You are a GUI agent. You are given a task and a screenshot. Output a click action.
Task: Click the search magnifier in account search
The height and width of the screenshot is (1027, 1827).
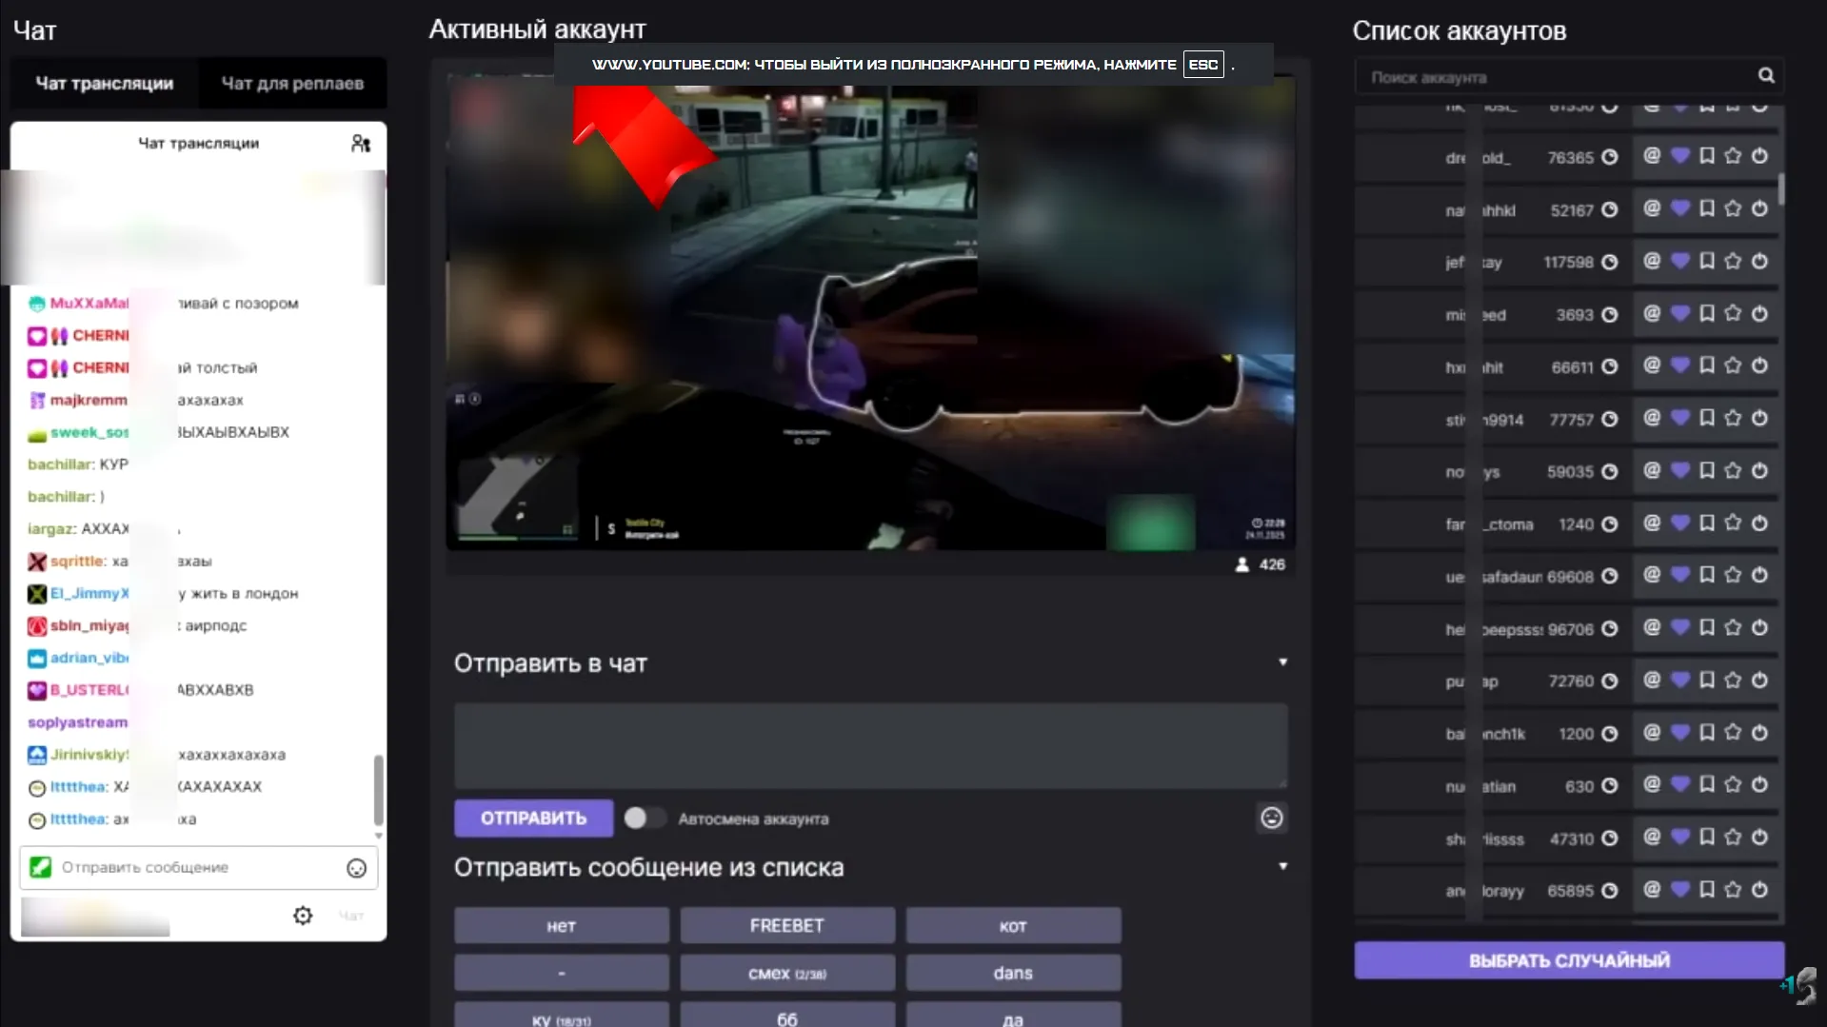[x=1766, y=76]
